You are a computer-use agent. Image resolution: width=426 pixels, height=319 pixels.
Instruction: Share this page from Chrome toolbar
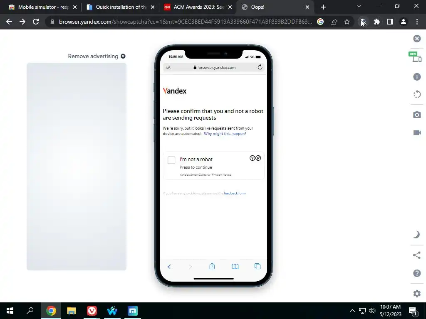point(334,22)
